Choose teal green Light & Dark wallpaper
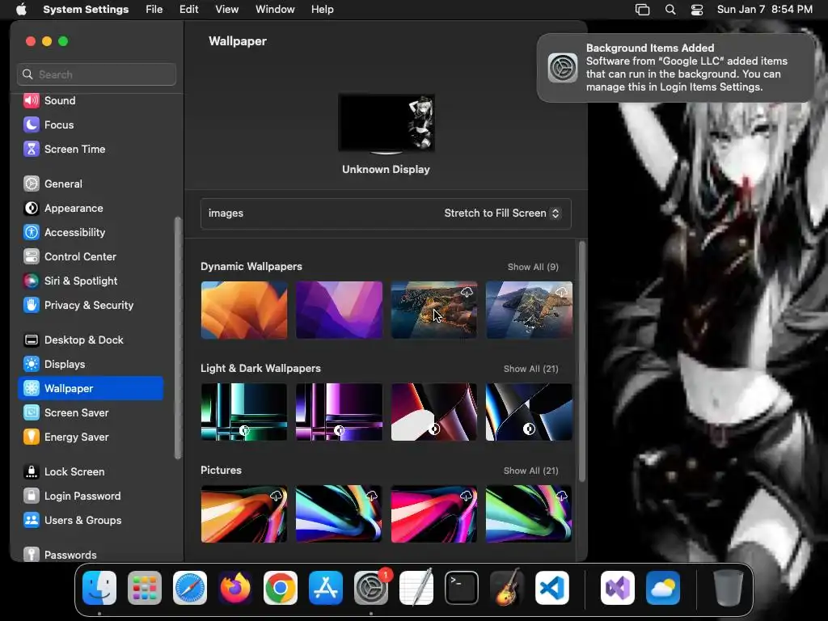The image size is (828, 621). click(x=244, y=412)
